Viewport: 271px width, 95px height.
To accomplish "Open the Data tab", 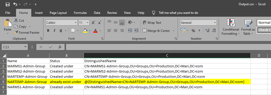I will pyautogui.click(x=97, y=13).
